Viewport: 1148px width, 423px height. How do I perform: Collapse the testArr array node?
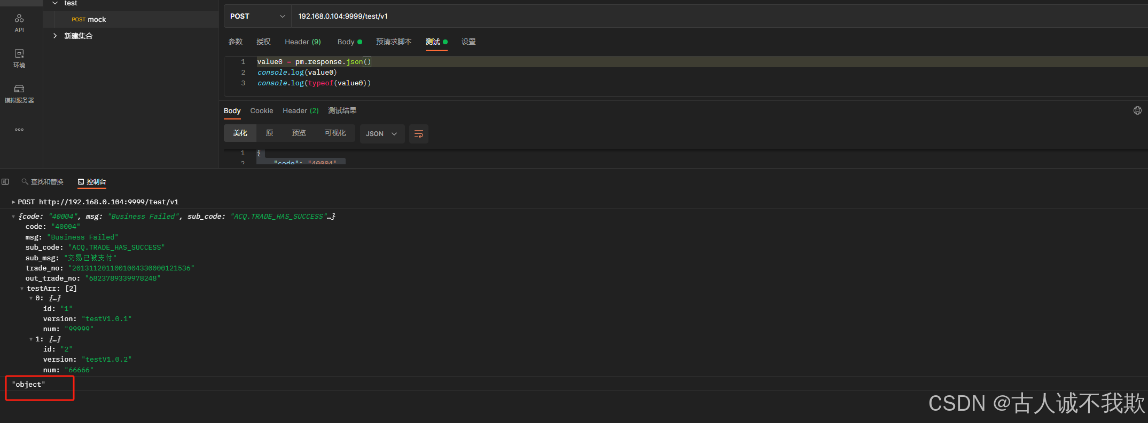[x=22, y=289]
